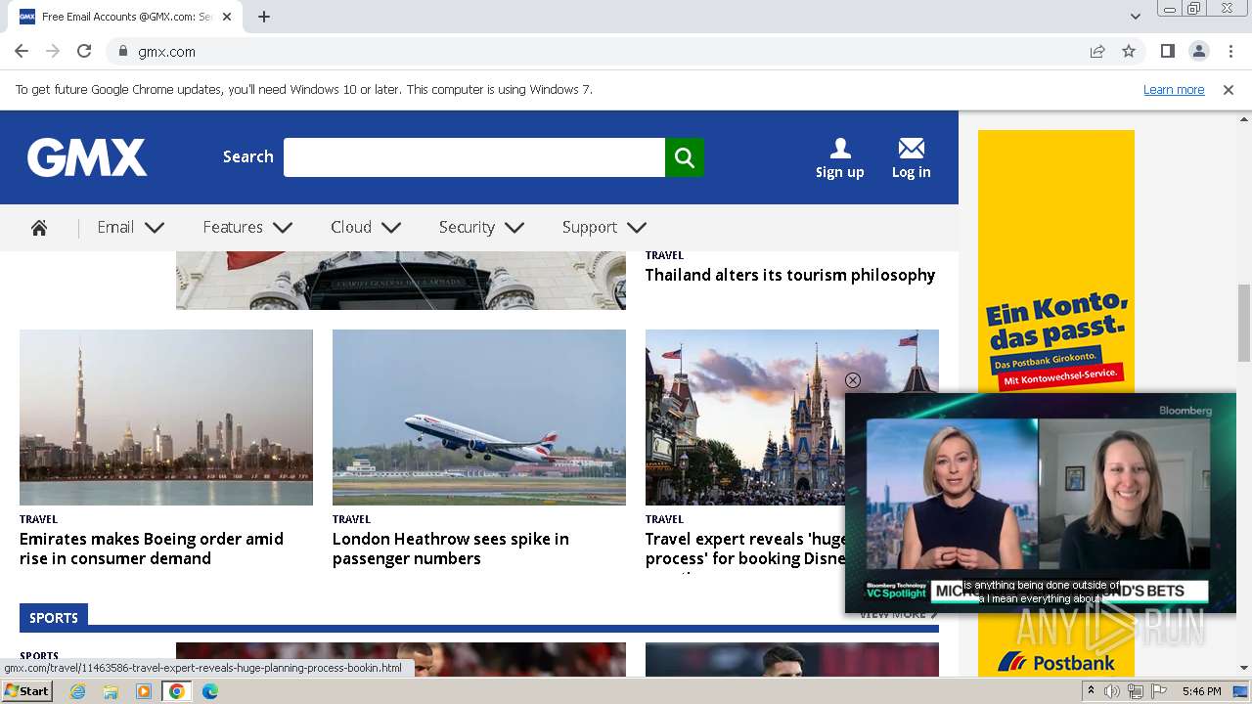
Task: Click the Bloomberg video player
Action: (x=1041, y=504)
